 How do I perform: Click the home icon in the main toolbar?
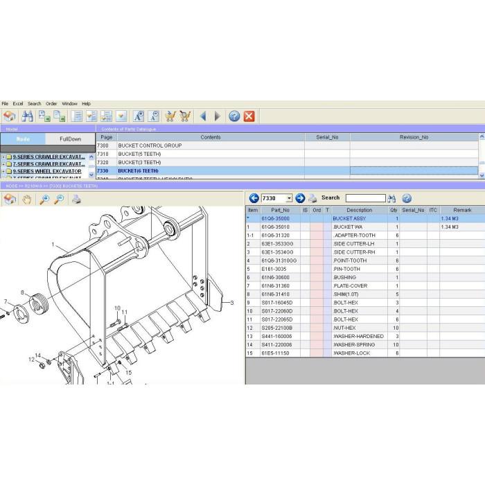click(x=9, y=116)
